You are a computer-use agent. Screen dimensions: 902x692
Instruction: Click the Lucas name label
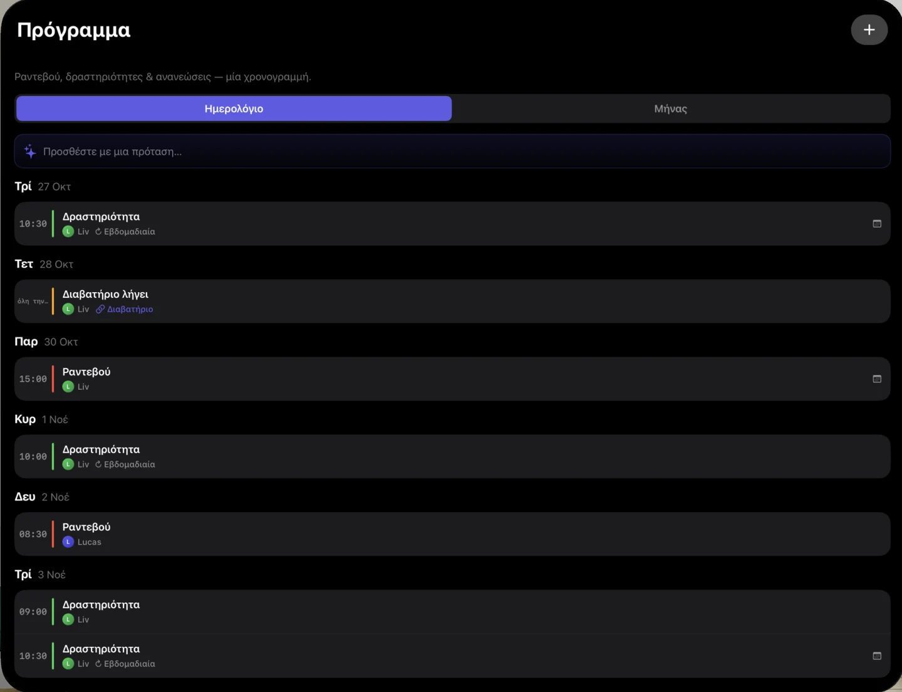click(x=89, y=542)
